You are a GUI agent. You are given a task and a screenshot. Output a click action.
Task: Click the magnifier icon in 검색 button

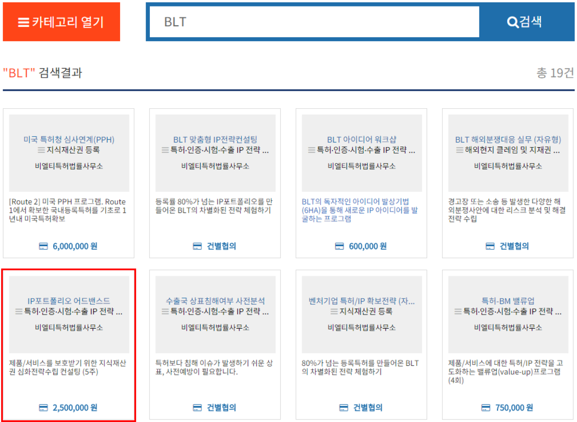(x=512, y=22)
